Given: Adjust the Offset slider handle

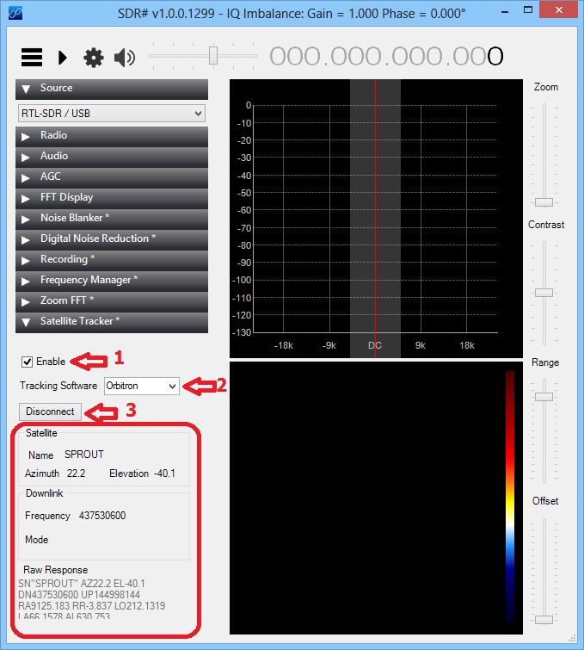Looking at the screenshot, I should point(544,620).
